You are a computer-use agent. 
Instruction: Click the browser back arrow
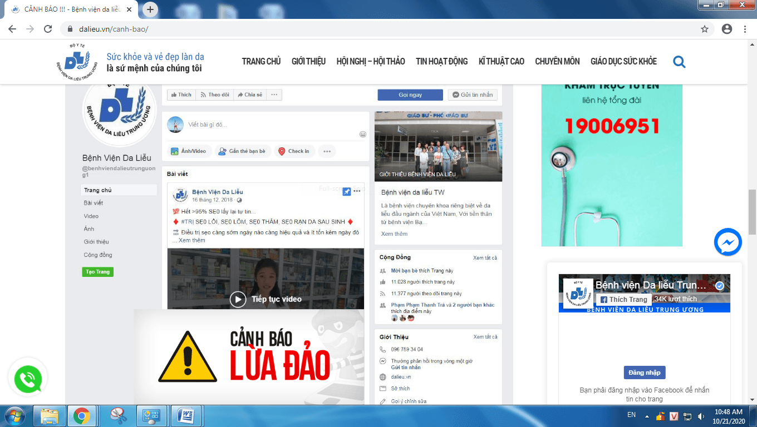pos(13,29)
